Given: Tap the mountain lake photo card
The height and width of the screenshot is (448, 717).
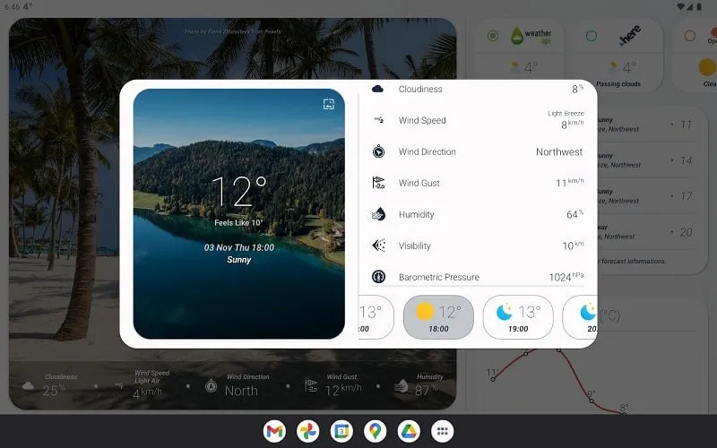Looking at the screenshot, I should (x=238, y=214).
